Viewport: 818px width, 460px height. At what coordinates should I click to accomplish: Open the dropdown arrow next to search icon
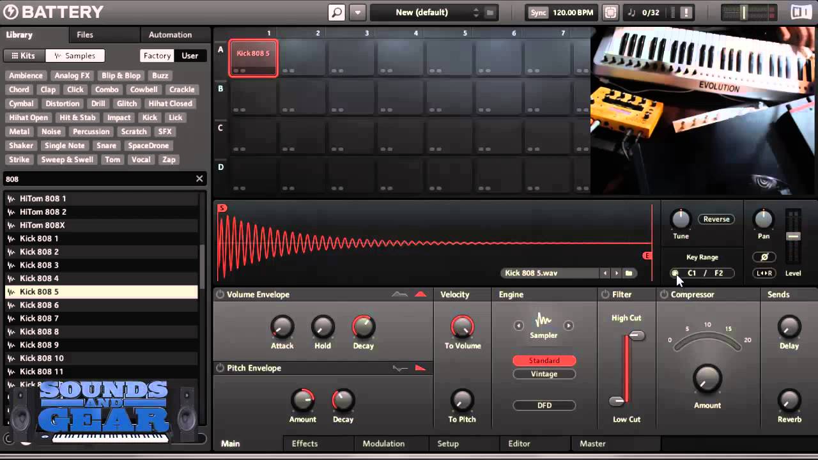coord(357,12)
